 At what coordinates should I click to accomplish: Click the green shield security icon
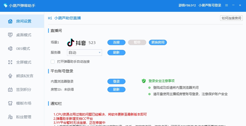144,81
